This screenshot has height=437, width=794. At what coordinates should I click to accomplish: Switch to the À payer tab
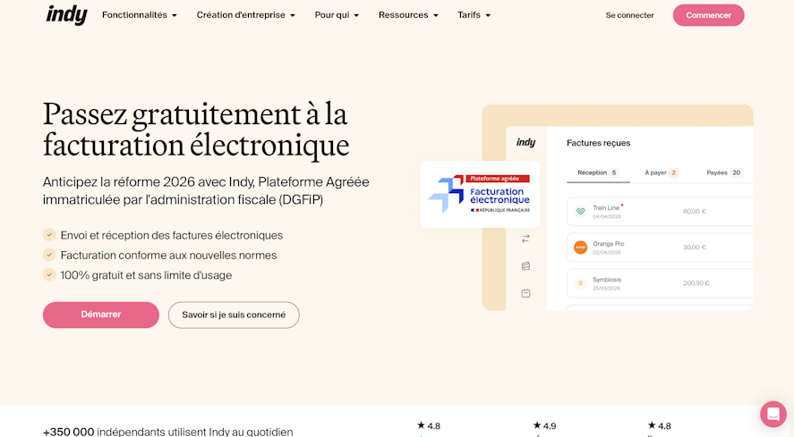click(x=661, y=172)
